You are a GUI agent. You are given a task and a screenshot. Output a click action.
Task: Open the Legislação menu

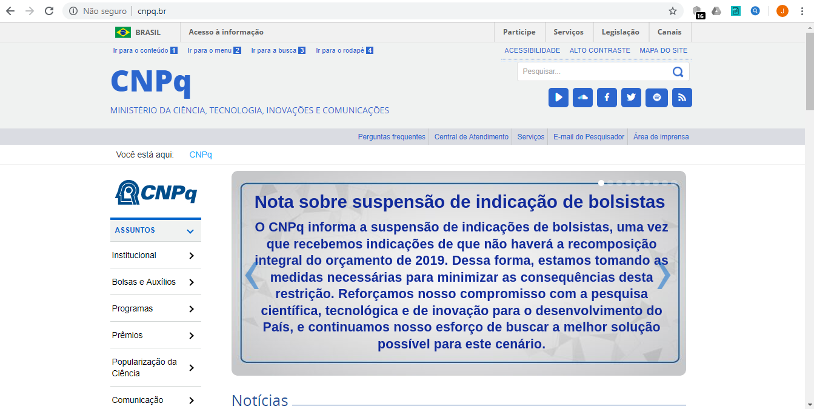(621, 32)
